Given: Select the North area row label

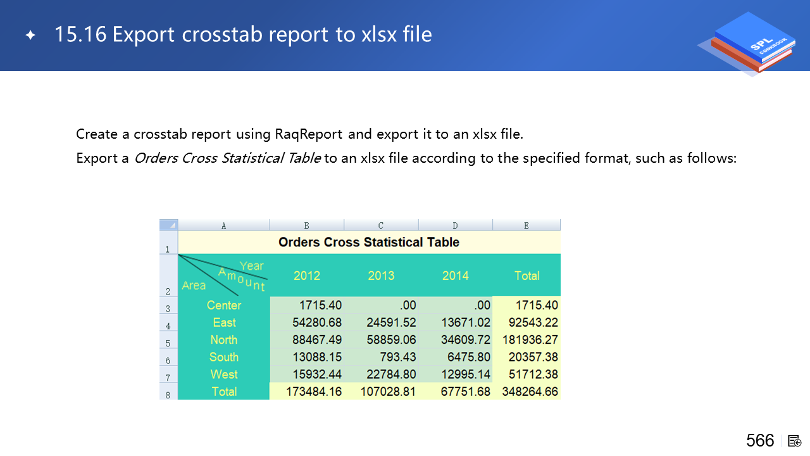Looking at the screenshot, I should (224, 340).
